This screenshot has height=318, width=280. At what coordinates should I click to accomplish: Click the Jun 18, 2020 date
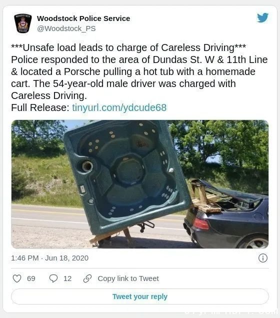[66, 258]
